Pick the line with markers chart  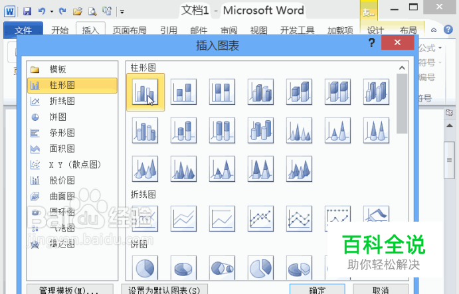[260, 218]
